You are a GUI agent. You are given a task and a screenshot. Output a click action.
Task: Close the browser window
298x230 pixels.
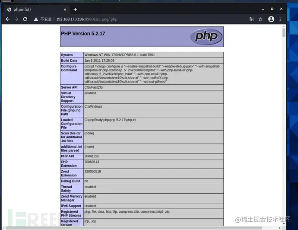[x=281, y=9]
